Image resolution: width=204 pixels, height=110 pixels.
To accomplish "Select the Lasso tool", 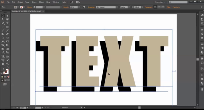I will point(7,20).
